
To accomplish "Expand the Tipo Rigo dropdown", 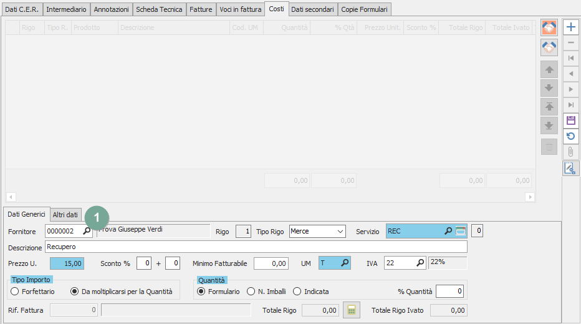I will click(x=340, y=231).
